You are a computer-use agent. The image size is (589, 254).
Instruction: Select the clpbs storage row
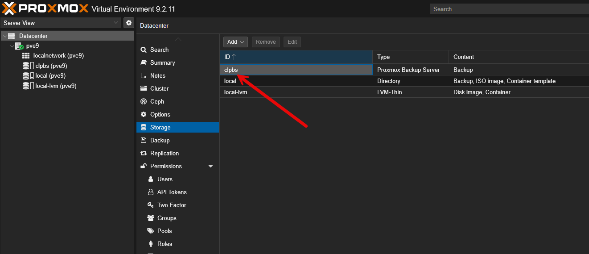point(404,70)
